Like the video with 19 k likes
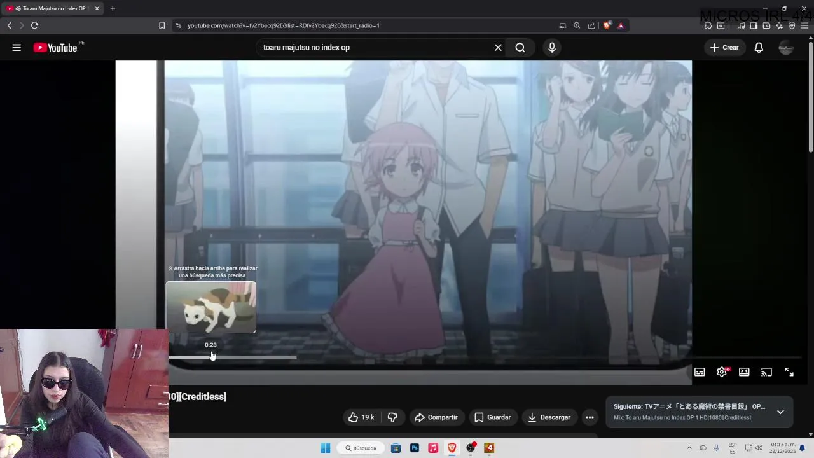The width and height of the screenshot is (814, 458). pyautogui.click(x=361, y=417)
